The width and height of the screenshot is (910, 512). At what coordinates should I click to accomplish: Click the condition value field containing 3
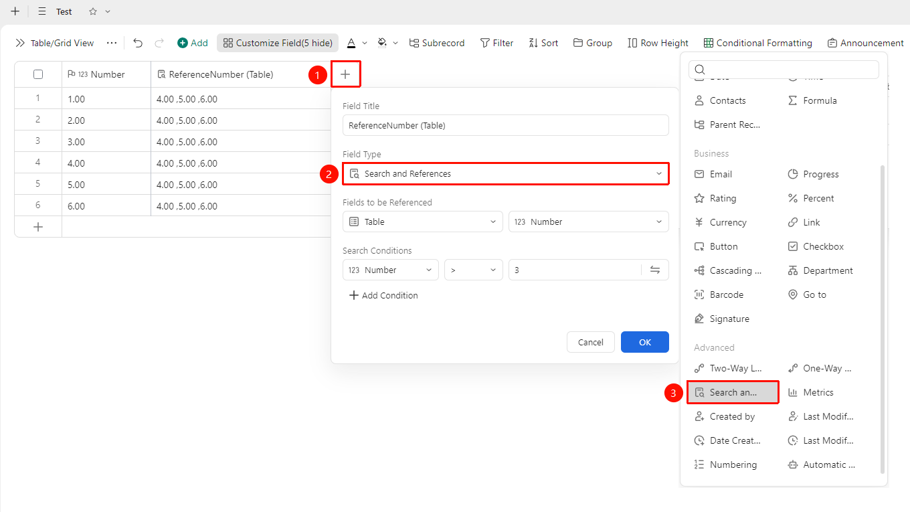575,270
